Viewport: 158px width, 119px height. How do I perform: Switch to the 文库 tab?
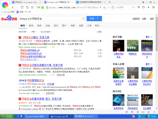(89, 25)
